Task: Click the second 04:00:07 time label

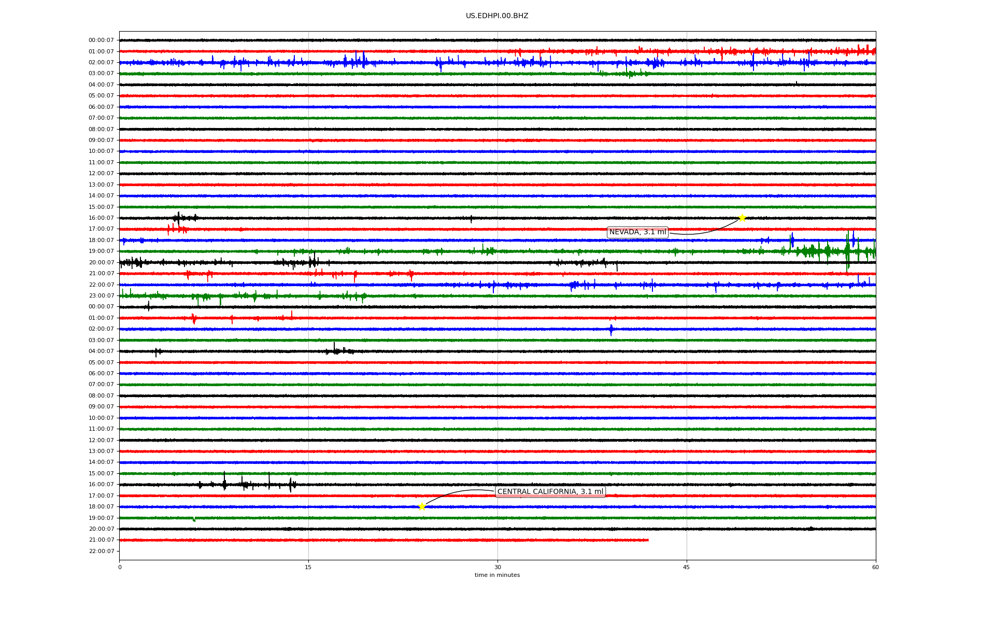Action: 101,351
